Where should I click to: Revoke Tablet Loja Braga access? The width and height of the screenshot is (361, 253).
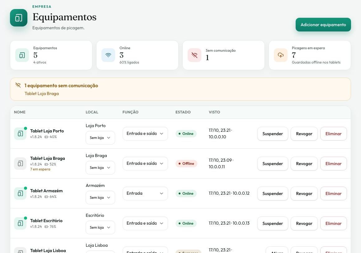pos(304,164)
